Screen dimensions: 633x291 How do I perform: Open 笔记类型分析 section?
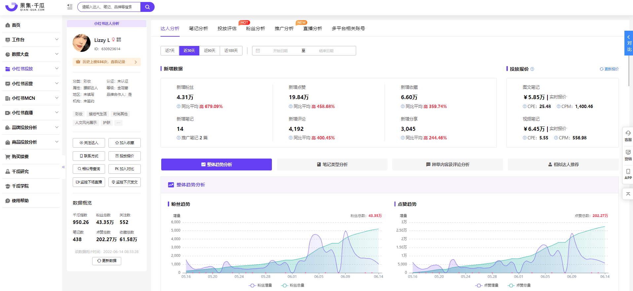pyautogui.click(x=332, y=164)
